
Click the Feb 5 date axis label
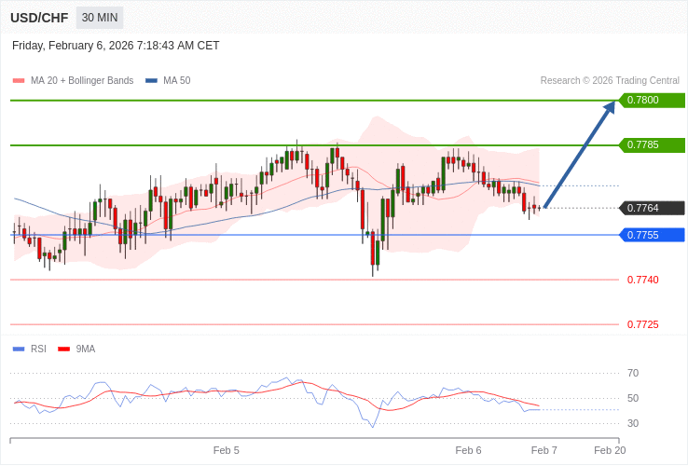pyautogui.click(x=227, y=451)
